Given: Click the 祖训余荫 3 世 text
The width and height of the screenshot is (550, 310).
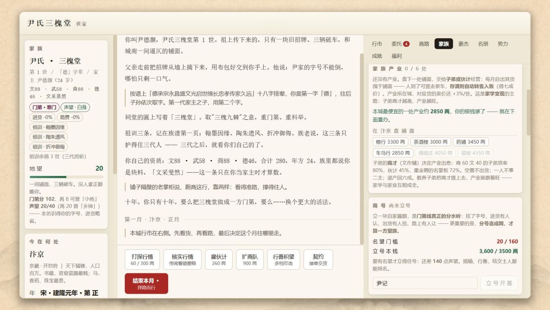Looking at the screenshot, I should tap(58, 157).
